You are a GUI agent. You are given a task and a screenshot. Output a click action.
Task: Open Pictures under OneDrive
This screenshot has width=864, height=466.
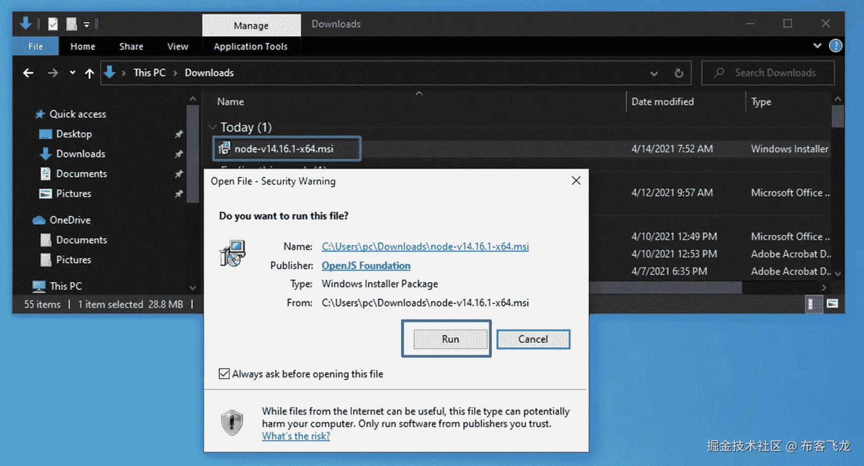(x=74, y=259)
